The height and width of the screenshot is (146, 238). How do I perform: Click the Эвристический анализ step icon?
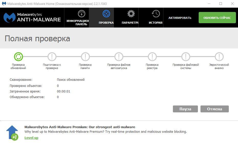[219, 57]
